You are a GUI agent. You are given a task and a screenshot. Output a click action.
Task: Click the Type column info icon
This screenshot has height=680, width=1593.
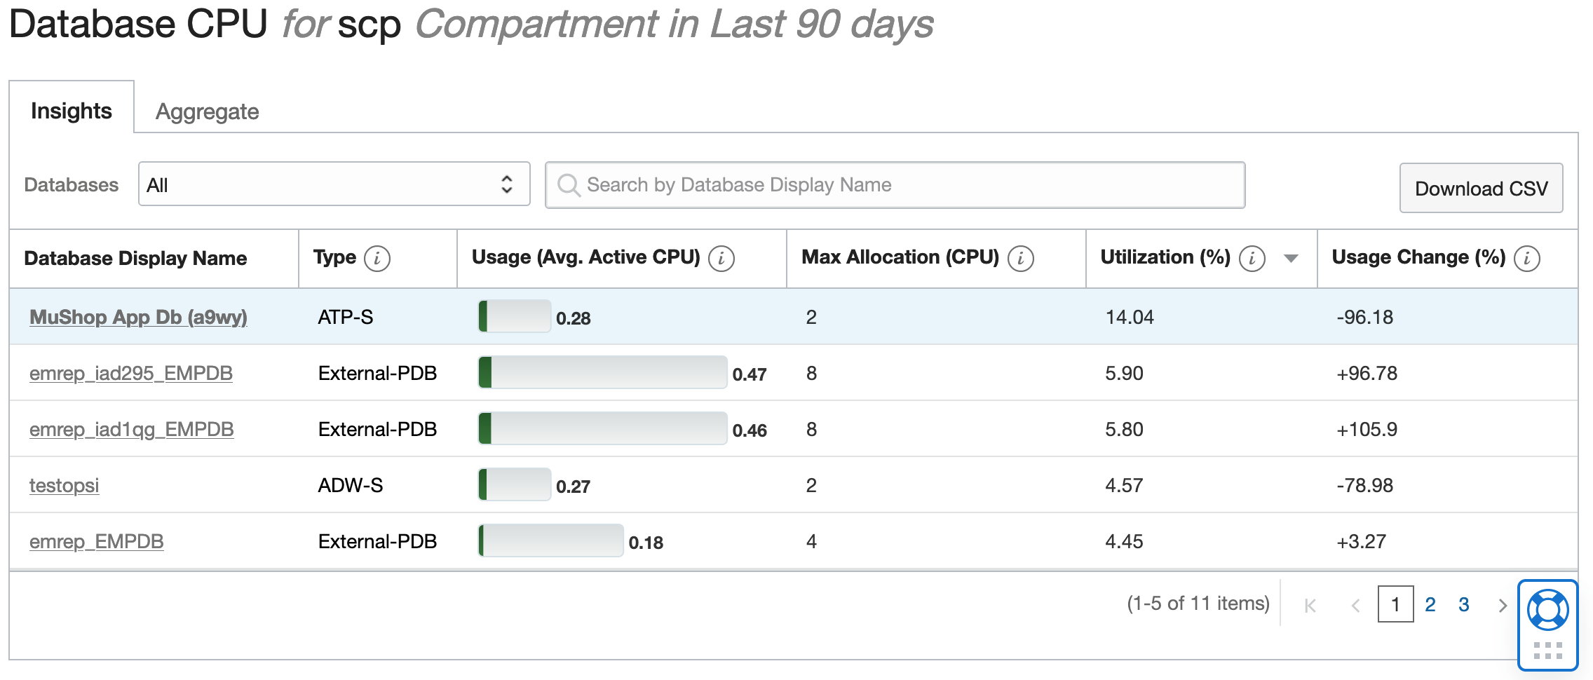(x=377, y=259)
